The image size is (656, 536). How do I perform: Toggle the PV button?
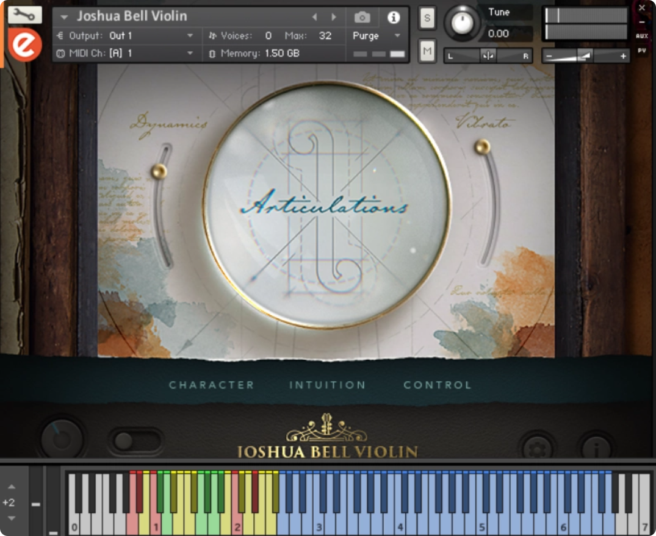(x=642, y=51)
